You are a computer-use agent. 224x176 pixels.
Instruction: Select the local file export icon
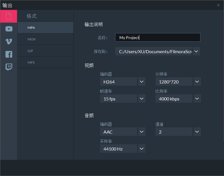[x=9, y=16]
